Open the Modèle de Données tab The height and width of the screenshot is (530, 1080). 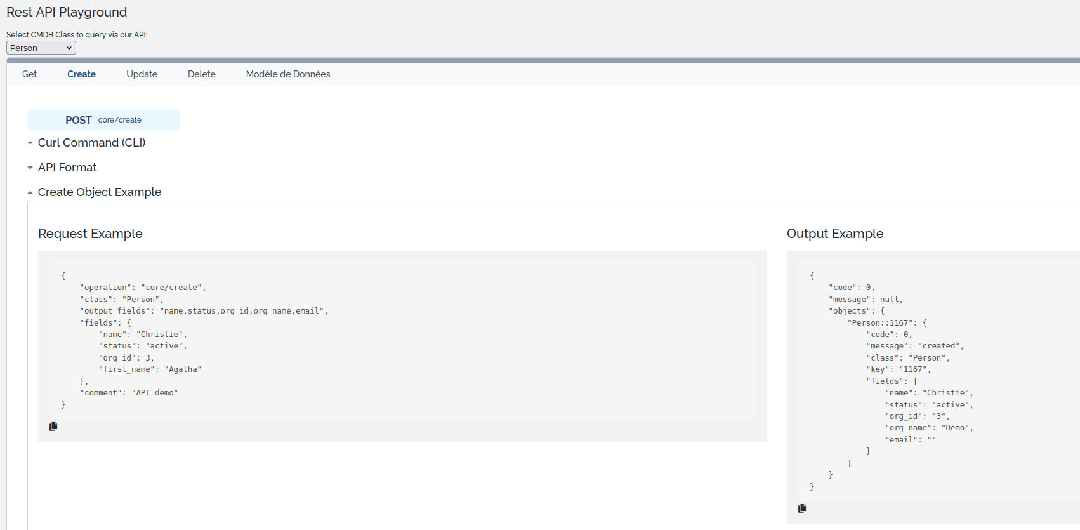[x=288, y=74]
